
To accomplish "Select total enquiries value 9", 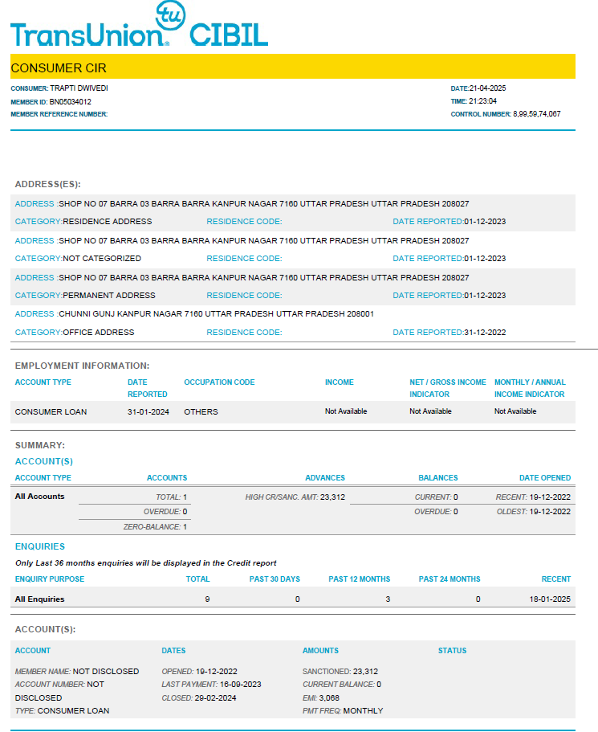I will pyautogui.click(x=207, y=599).
